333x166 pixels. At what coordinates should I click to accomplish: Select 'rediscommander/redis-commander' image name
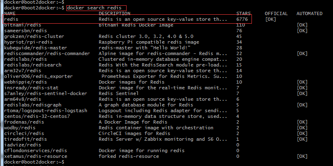click(47, 53)
